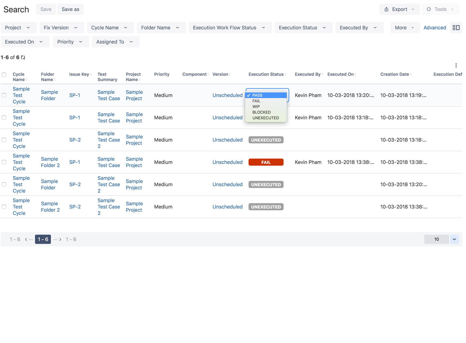Viewport: 466px width, 343px height.
Task: Select UNEXECUTED in the status dropdown list
Action: pos(266,118)
